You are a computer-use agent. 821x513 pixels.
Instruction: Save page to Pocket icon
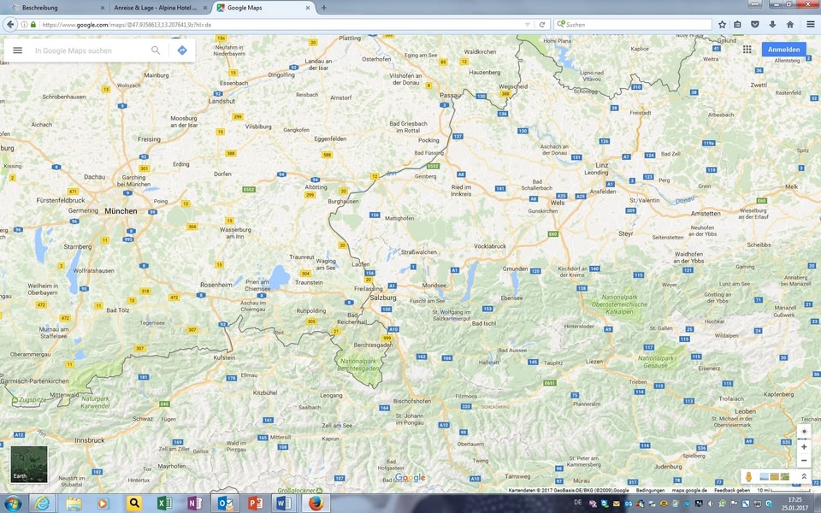[754, 25]
